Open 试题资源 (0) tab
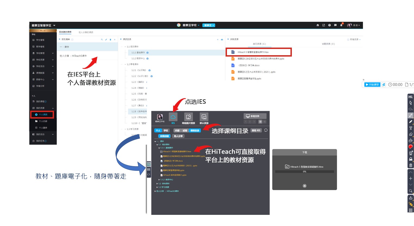 pyautogui.click(x=328, y=44)
